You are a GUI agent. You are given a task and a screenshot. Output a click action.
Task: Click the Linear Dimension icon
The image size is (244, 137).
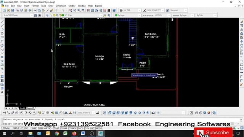(4, 113)
